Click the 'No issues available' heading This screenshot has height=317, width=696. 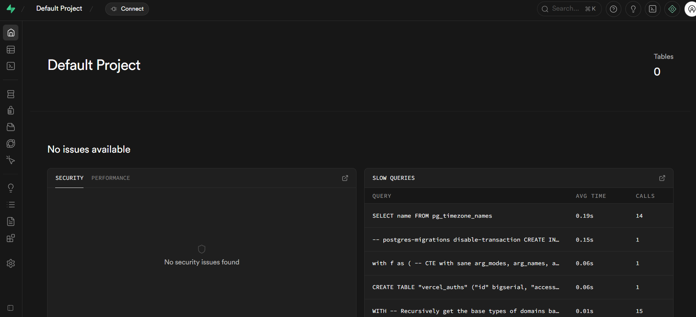89,149
